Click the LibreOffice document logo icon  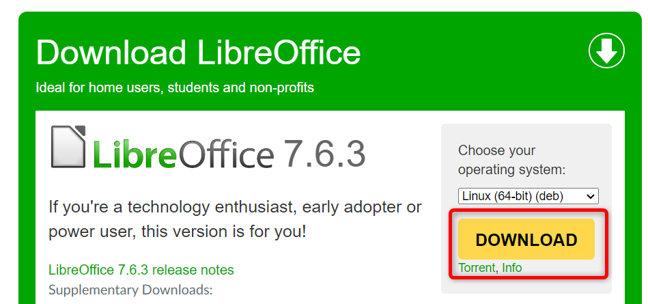click(68, 147)
